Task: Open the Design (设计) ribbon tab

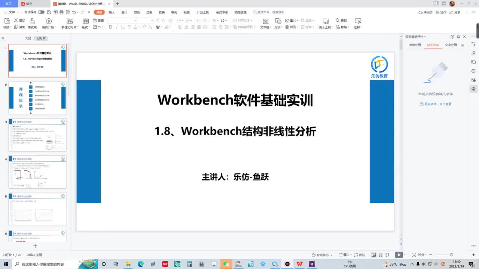Action: [x=124, y=12]
